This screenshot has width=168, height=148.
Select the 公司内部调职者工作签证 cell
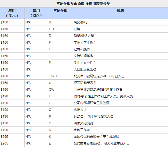[91, 103]
